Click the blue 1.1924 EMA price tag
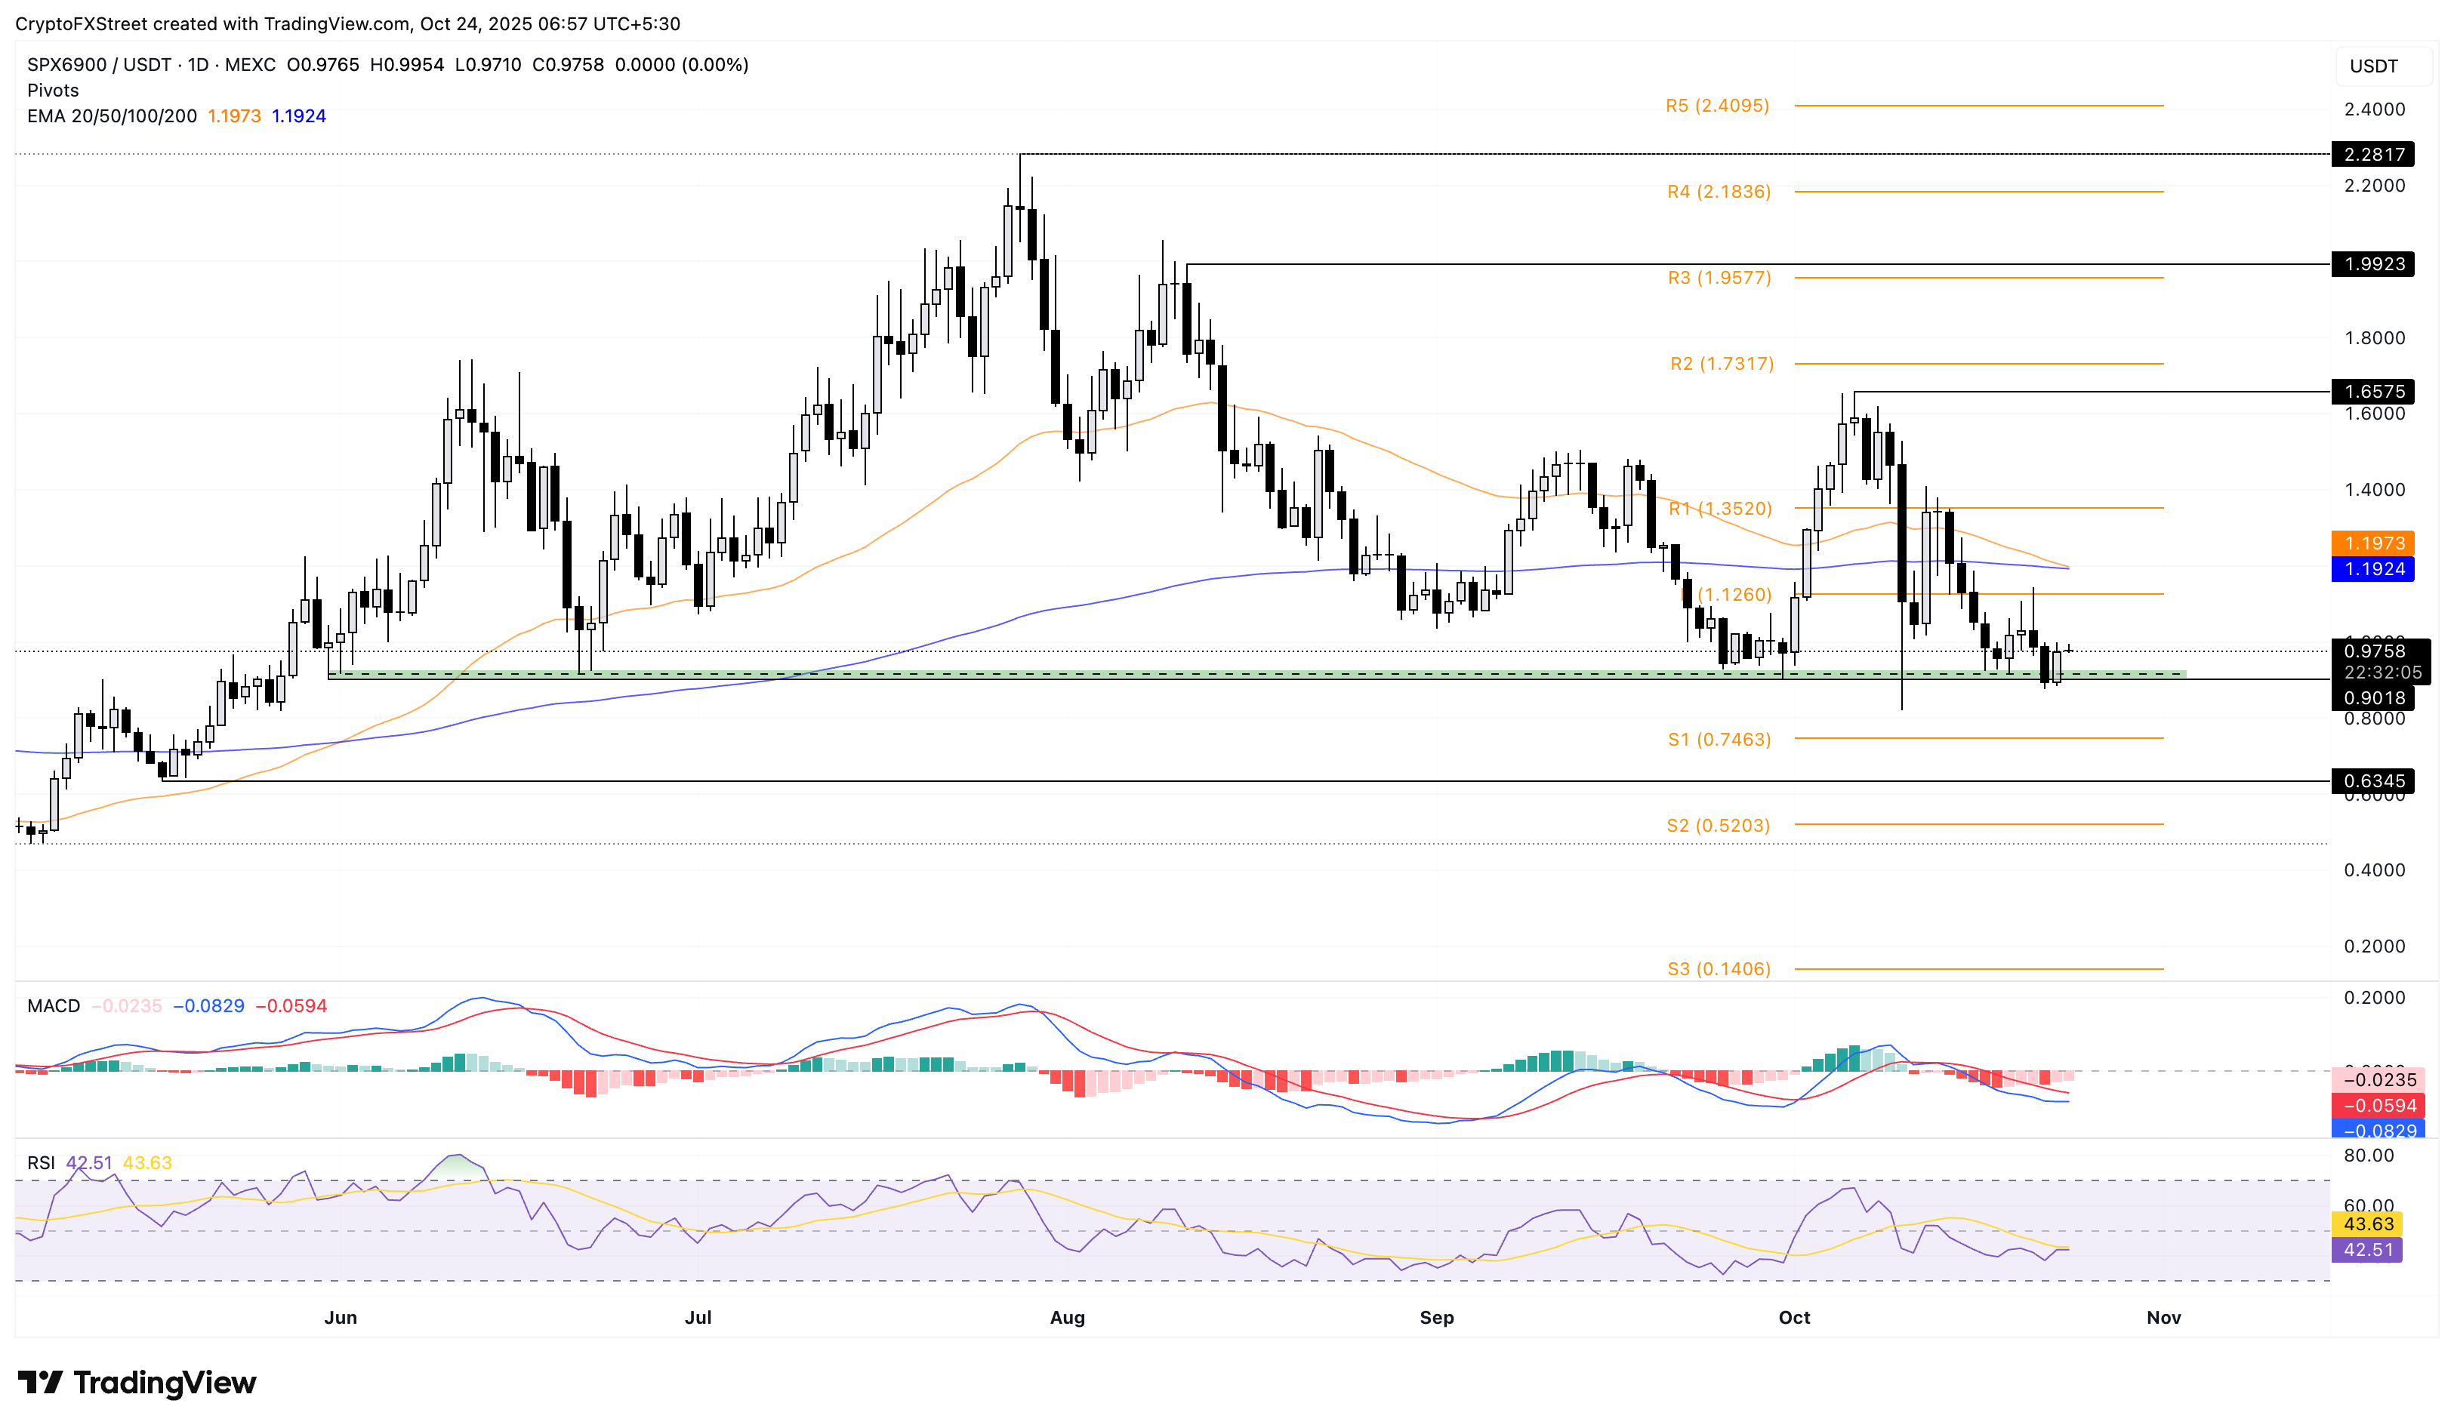Viewport: 2454px width, 1428px height. (2373, 568)
